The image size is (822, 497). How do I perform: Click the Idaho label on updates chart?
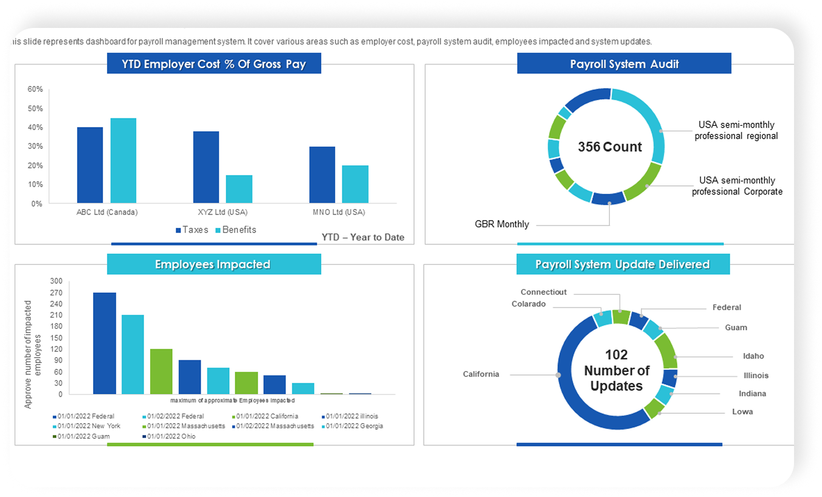[753, 356]
